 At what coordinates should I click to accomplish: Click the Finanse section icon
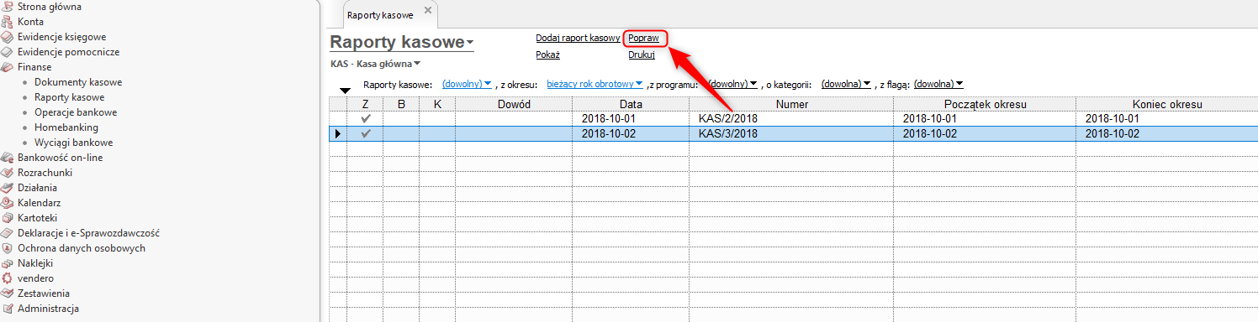click(x=8, y=67)
